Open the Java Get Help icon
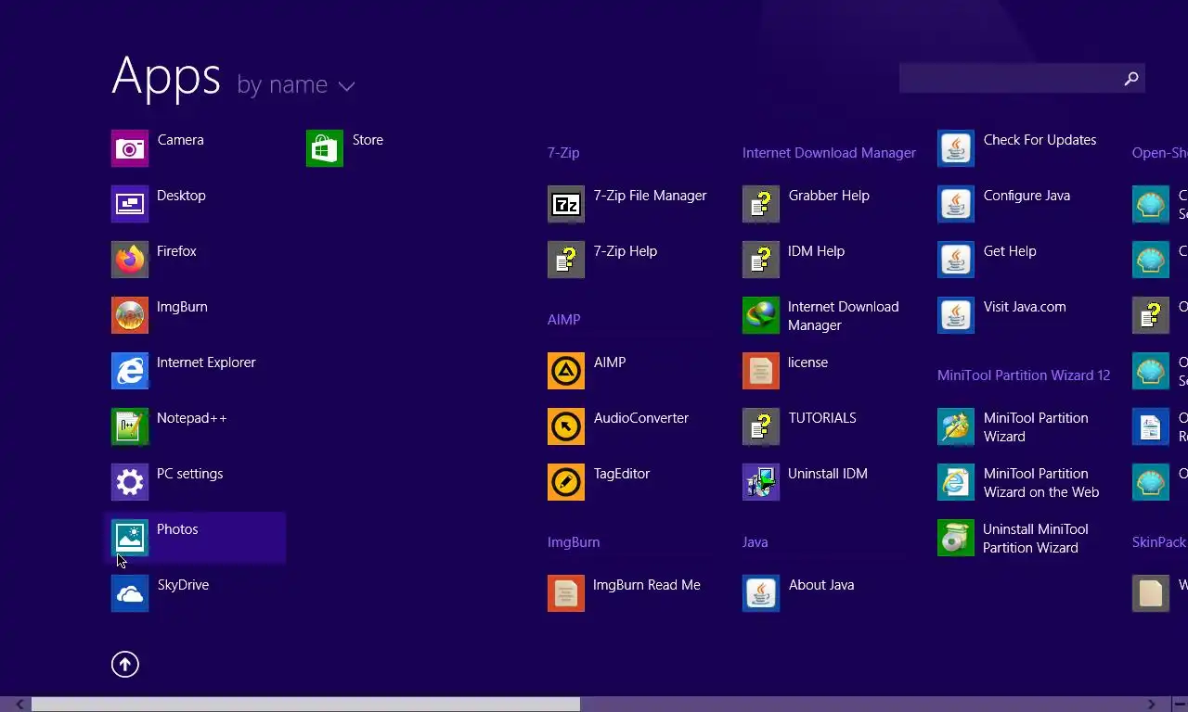 [956, 260]
